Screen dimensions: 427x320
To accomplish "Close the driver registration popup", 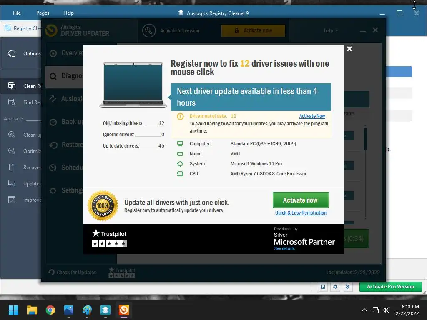I will tap(349, 49).
